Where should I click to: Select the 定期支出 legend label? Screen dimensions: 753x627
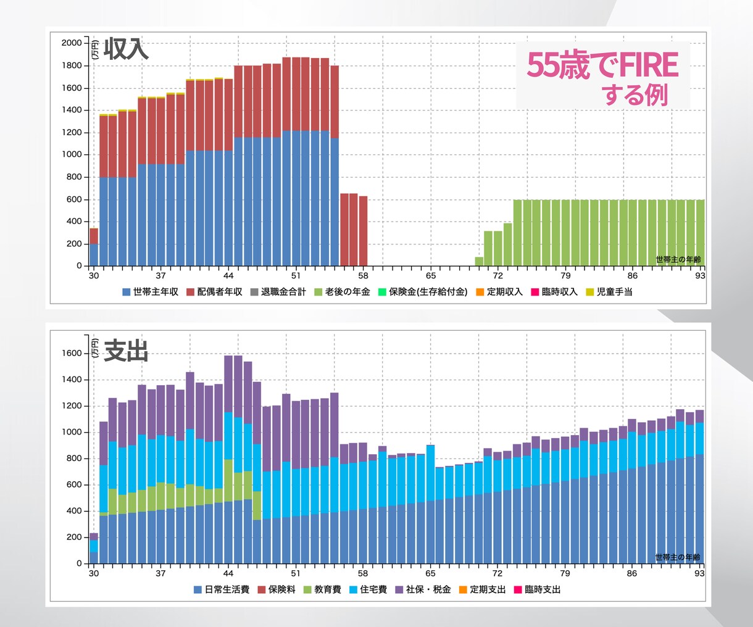click(488, 589)
